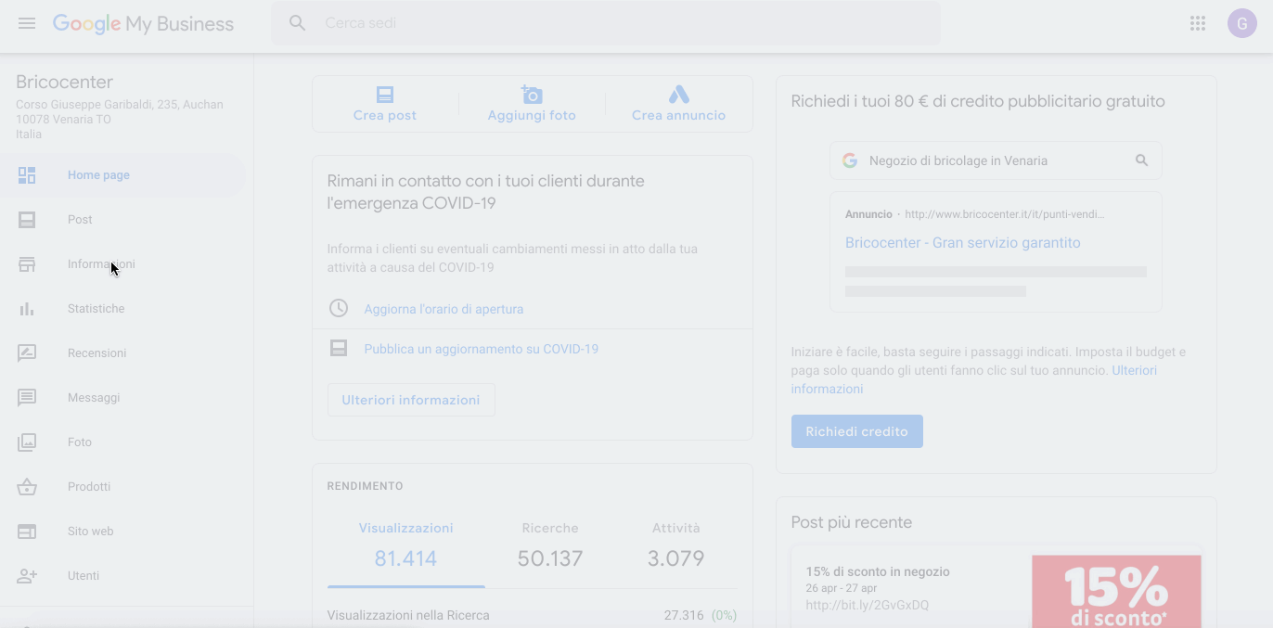The height and width of the screenshot is (628, 1273).
Task: Click the COVID-19 update post icon
Action: coord(339,348)
